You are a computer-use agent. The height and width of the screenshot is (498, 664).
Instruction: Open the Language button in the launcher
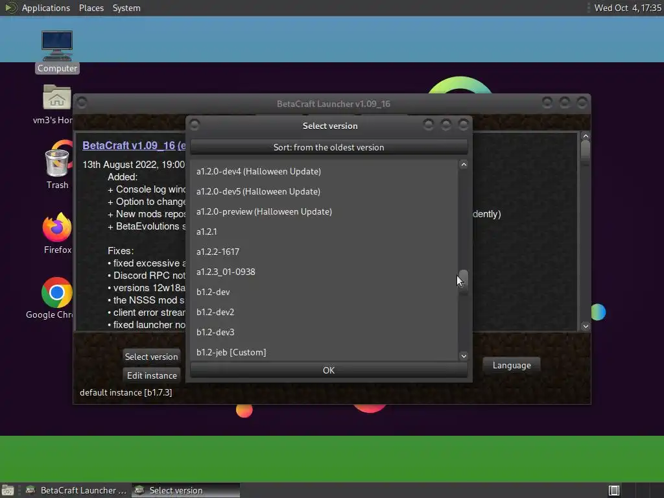tap(512, 365)
